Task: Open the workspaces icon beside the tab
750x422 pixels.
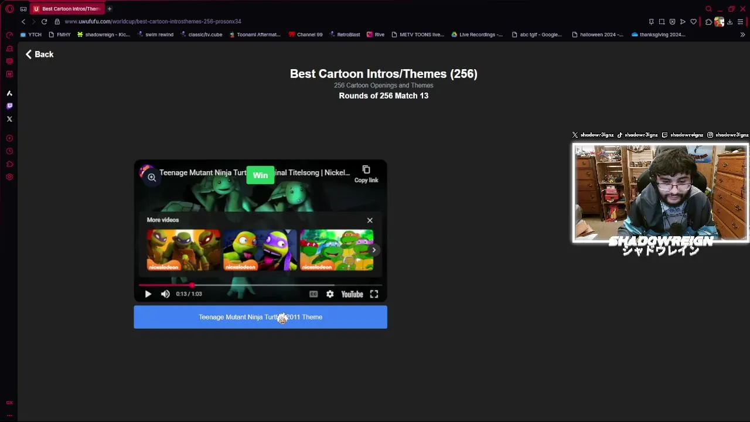Action: coord(23,9)
